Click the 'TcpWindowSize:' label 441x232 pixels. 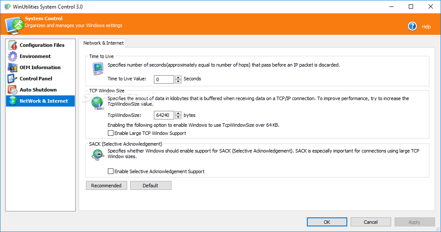(x=124, y=115)
